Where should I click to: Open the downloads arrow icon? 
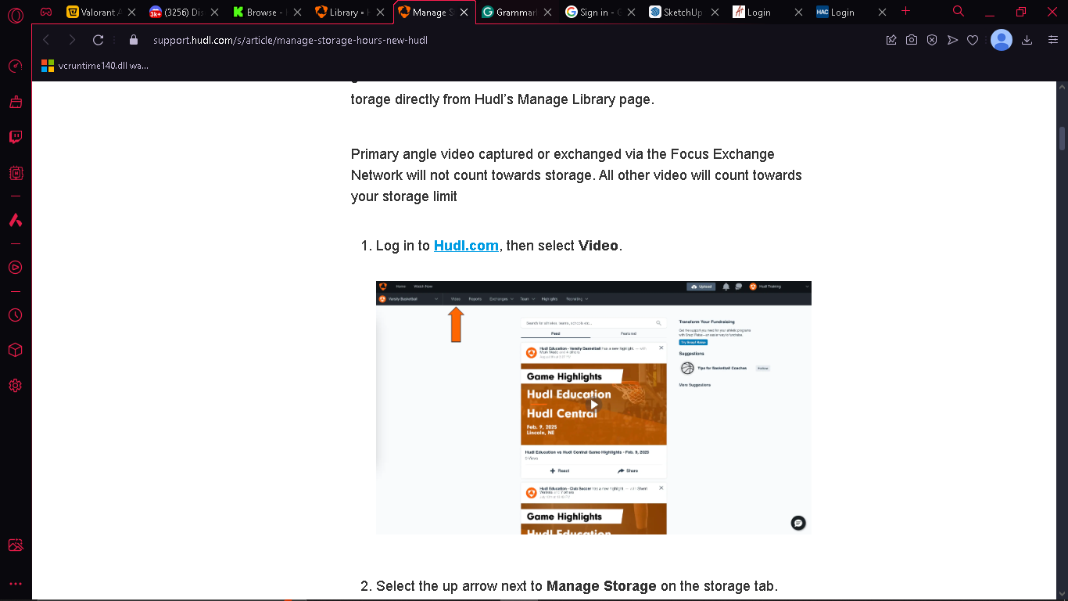1027,40
